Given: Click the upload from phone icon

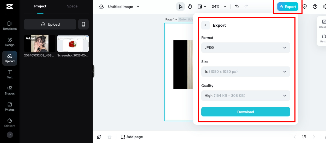Looking at the screenshot, I should [x=83, y=24].
